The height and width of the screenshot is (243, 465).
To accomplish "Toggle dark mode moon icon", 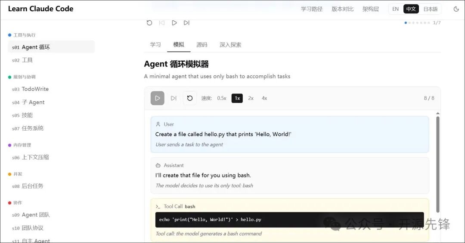I will click(456, 9).
